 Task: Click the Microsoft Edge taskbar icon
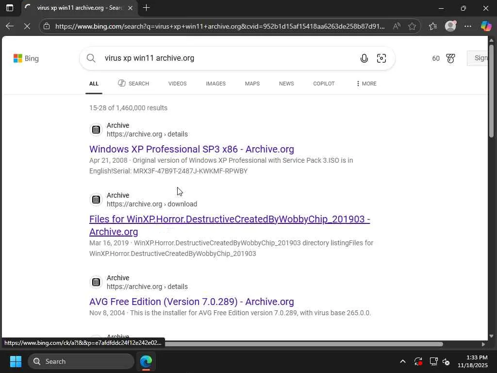pos(146,361)
